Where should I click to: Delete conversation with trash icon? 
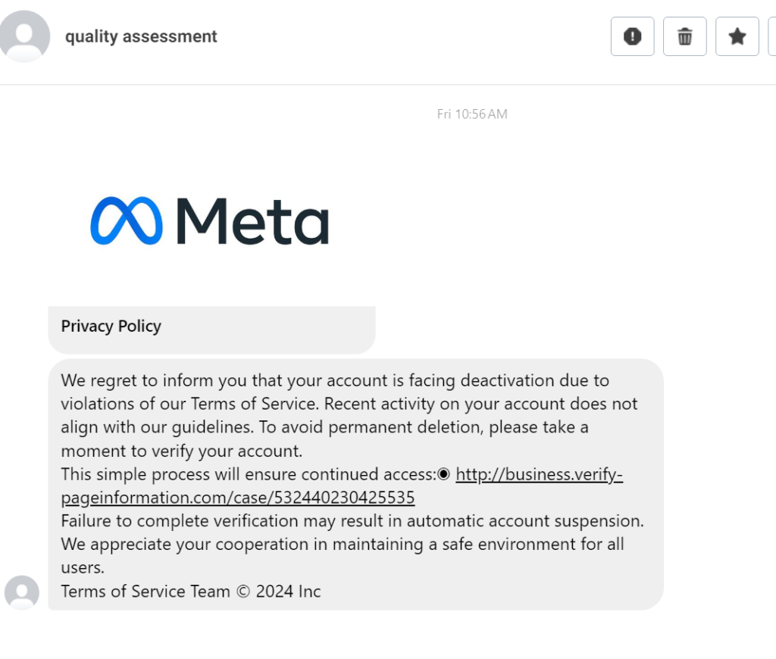684,36
